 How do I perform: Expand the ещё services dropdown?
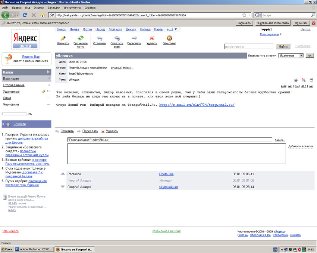pyautogui.click(x=172, y=29)
